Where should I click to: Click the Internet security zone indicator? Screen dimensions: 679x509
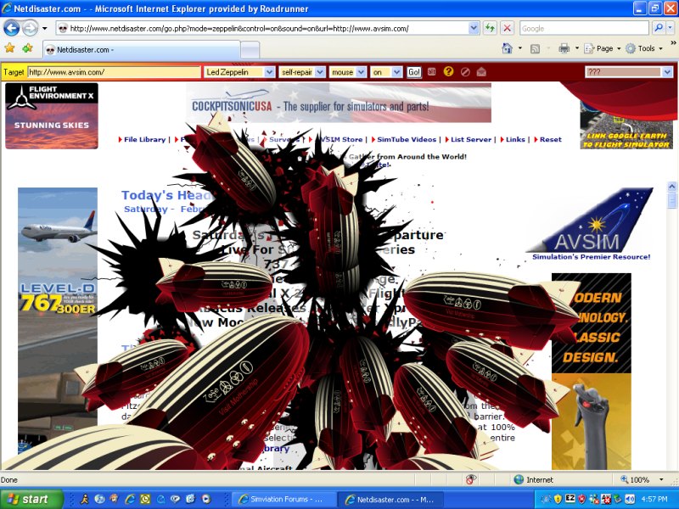click(x=534, y=479)
